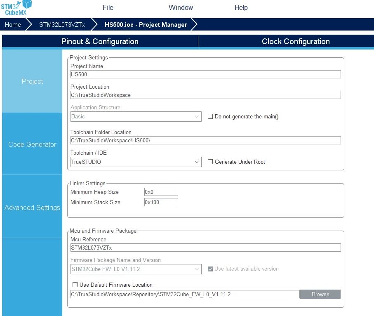Click the Browse button for firmware location
Image resolution: width=374 pixels, height=316 pixels.
(320, 294)
